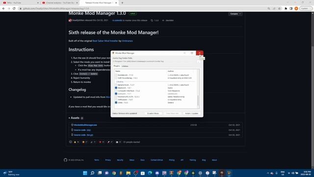Select Monke Mod Manager taskbar icon
This screenshot has height=177, width=314.
tap(229, 173)
